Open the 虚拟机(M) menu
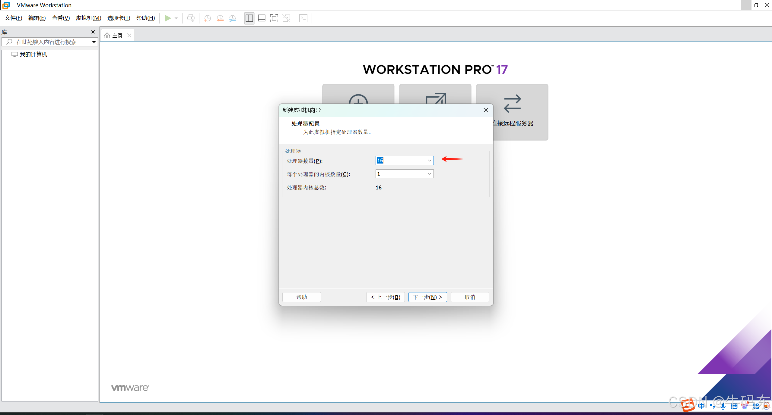The image size is (772, 415). (x=88, y=18)
